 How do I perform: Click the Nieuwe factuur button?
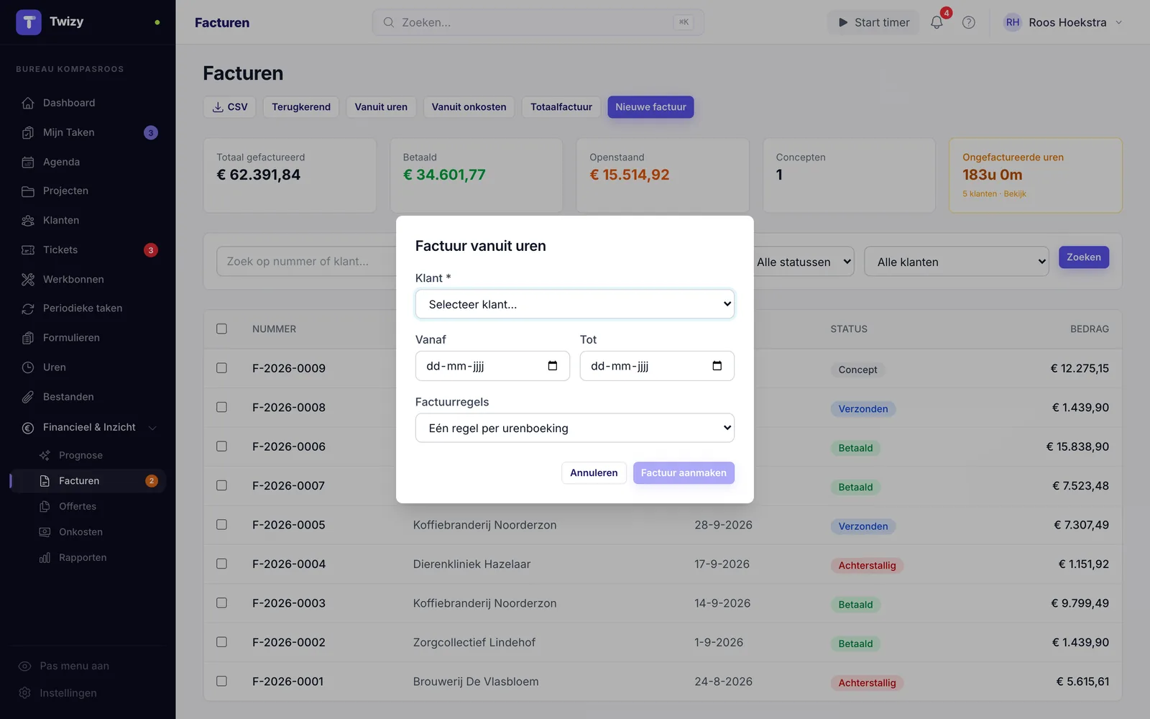pyautogui.click(x=650, y=107)
